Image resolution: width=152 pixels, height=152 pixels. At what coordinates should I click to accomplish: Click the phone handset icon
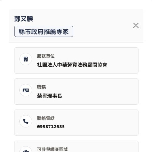[26, 121]
